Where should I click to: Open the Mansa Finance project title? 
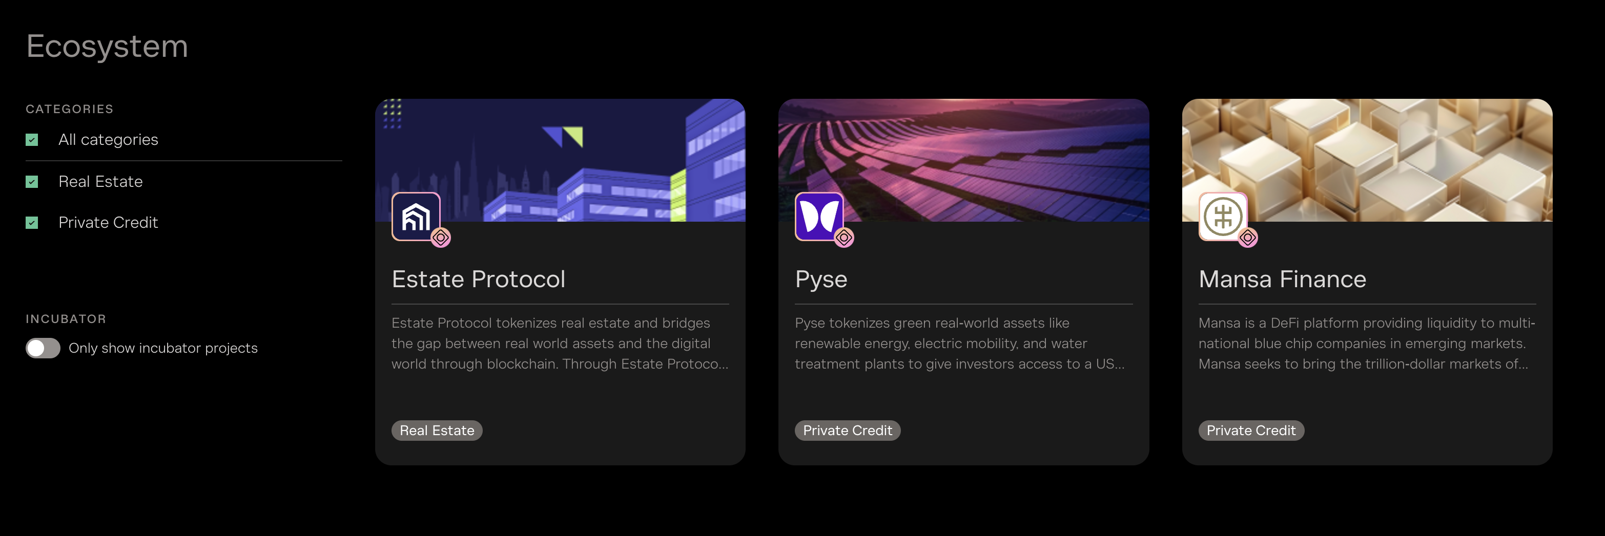coord(1282,279)
